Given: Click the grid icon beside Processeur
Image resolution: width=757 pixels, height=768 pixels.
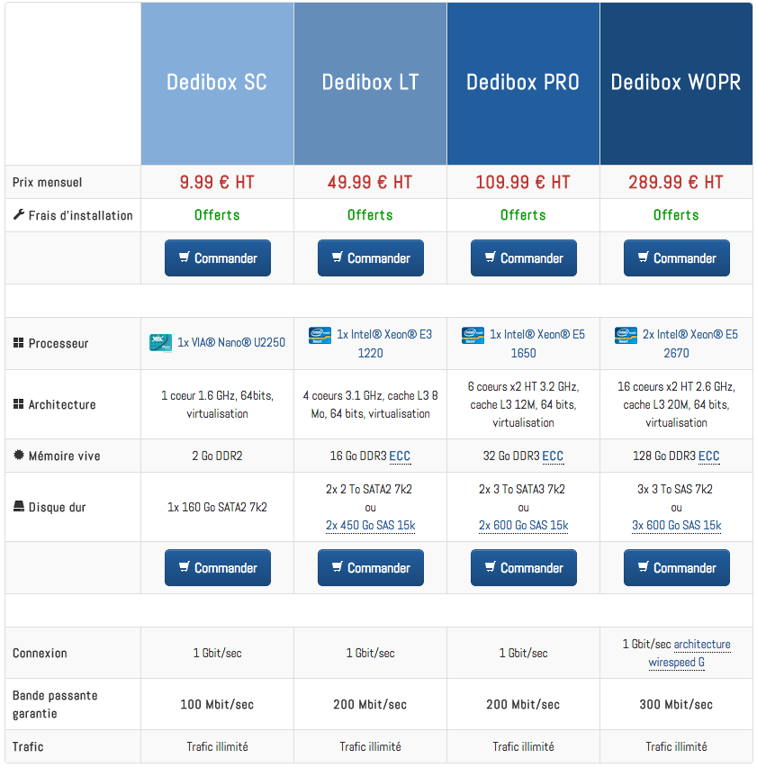Looking at the screenshot, I should point(18,343).
